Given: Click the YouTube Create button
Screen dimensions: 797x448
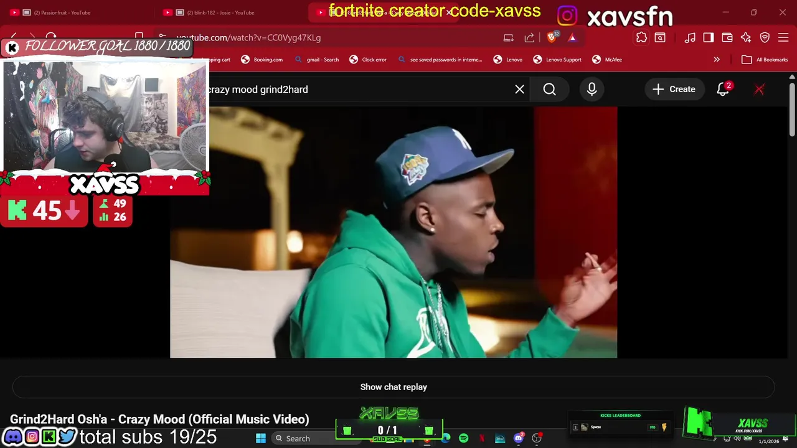Looking at the screenshot, I should point(674,90).
